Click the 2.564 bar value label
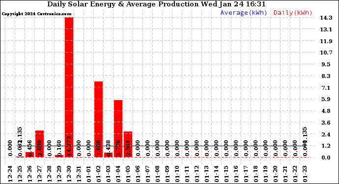This screenshot has width=339, height=184. (x=128, y=148)
